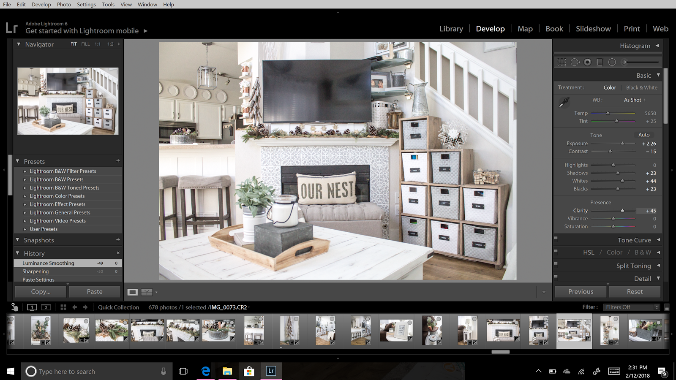Open the Filters Off dropdown

pyautogui.click(x=631, y=307)
